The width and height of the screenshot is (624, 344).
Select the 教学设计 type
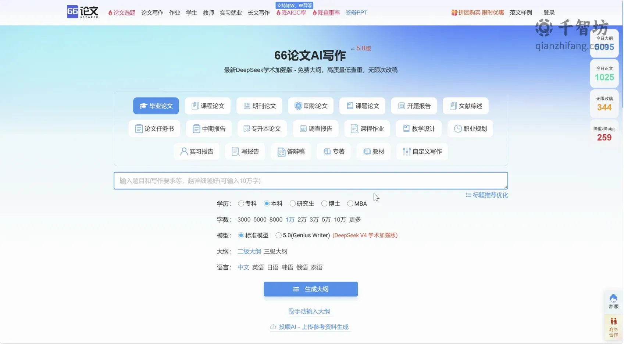(x=419, y=129)
